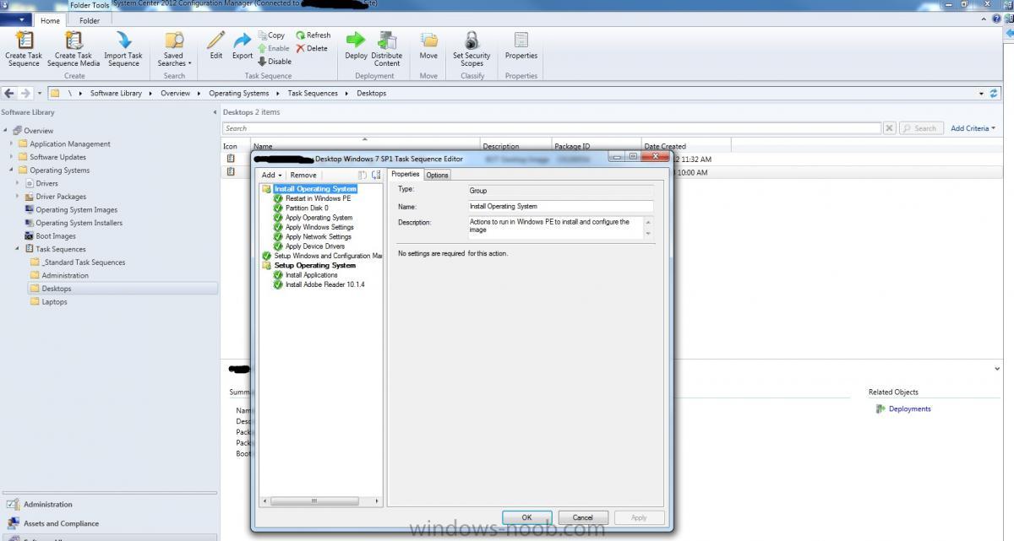Collapse the Task Sequences tree node

click(18, 249)
